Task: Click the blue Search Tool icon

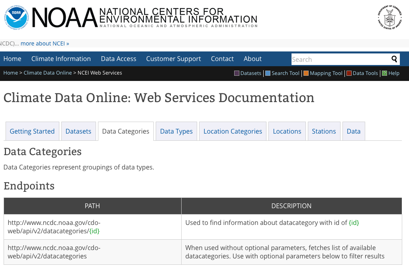Action: pyautogui.click(x=267, y=73)
